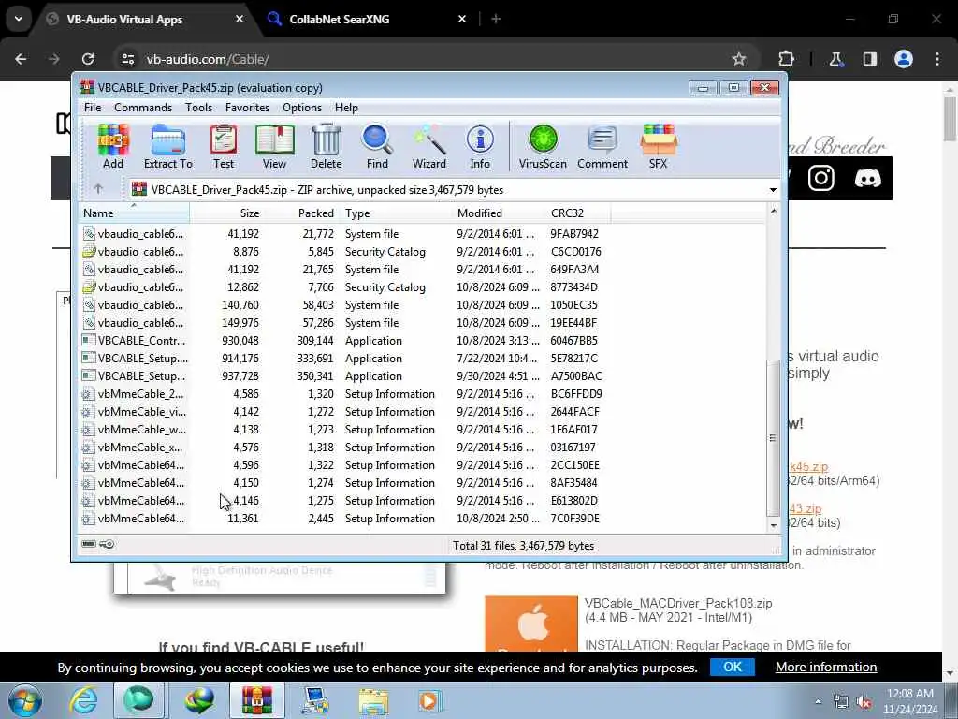The width and height of the screenshot is (958, 719).
Task: Click the Instagram icon on the webpage
Action: pos(821,179)
